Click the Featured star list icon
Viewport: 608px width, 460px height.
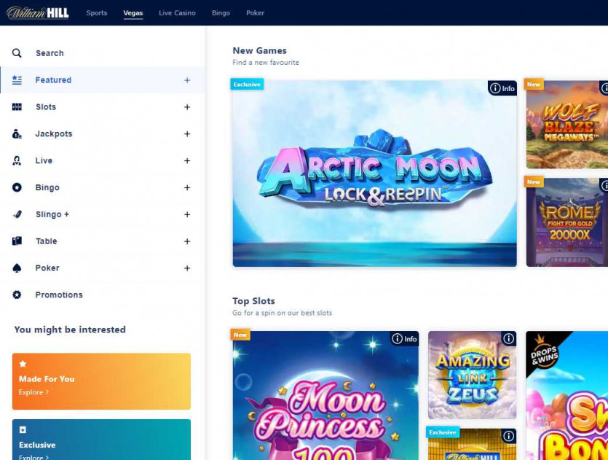click(17, 80)
